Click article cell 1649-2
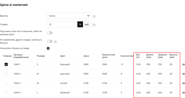Screen dimensions: 185x98 (17, 74)
